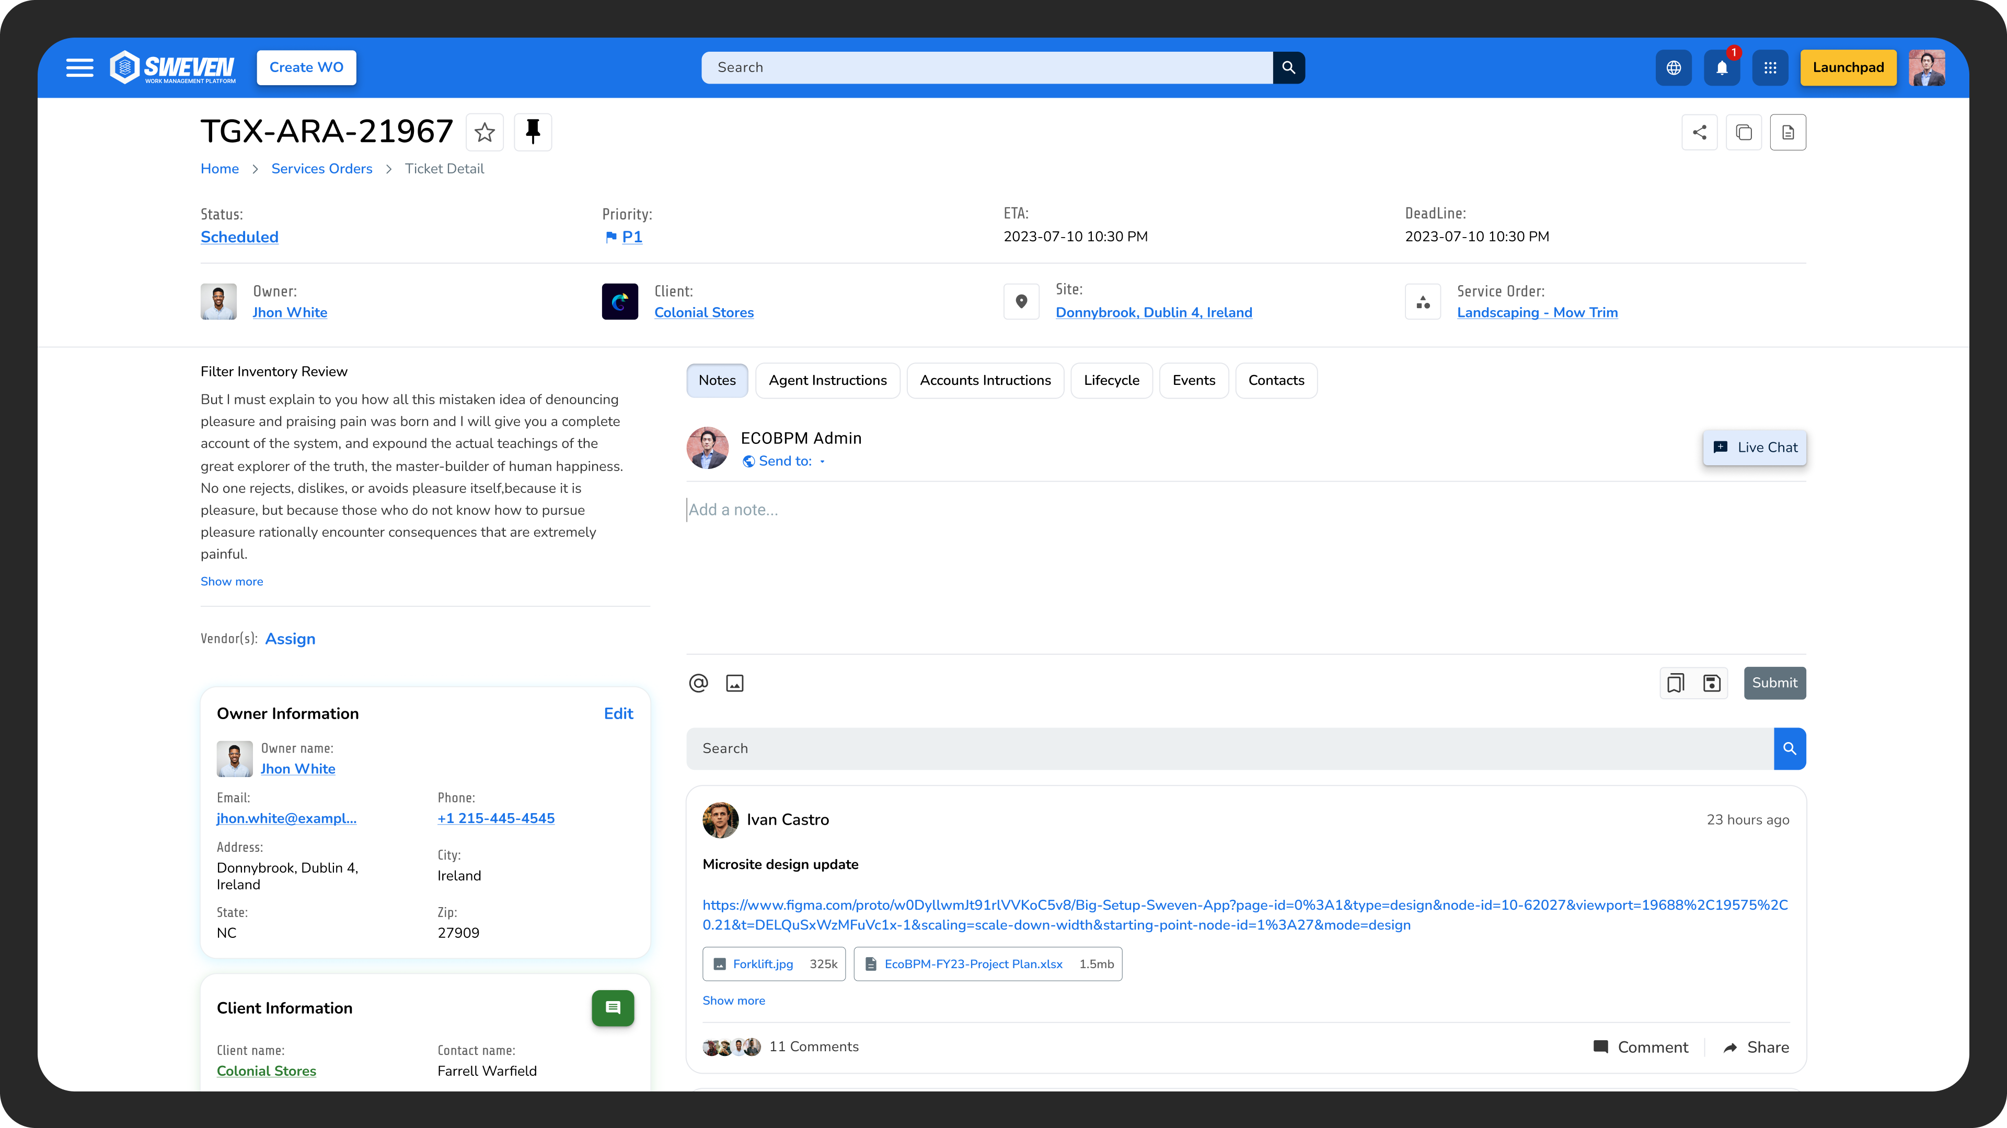Open the hamburger navigation menu
Screen dimensions: 2007x1128
click(x=79, y=68)
